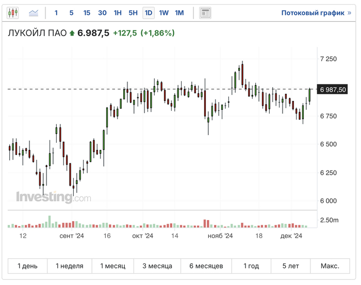Choose the 15-minute interval
The width and height of the screenshot is (361, 285).
[87, 12]
